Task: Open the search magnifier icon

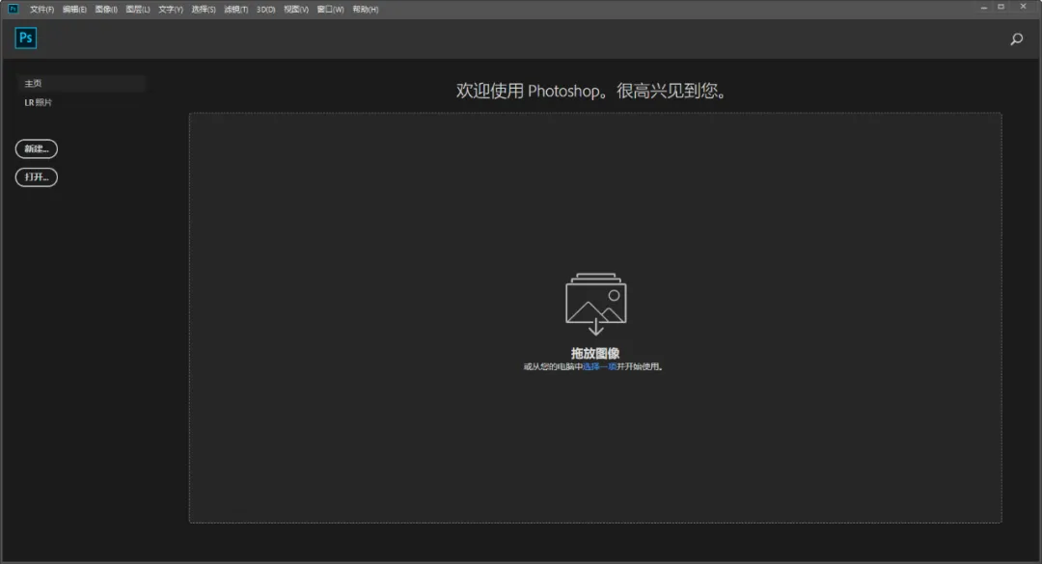Action: [1016, 40]
